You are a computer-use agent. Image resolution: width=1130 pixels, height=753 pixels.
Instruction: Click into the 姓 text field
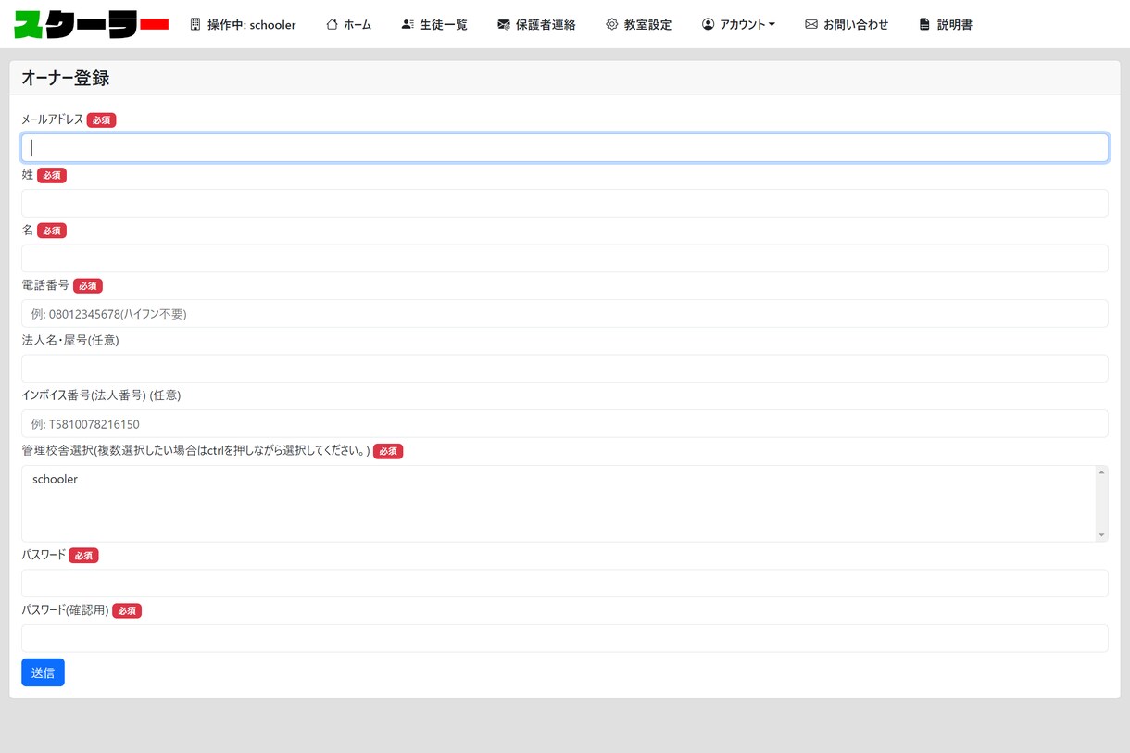point(565,203)
